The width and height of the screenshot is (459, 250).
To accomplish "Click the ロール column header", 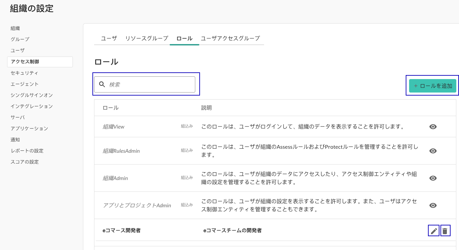I will tap(111, 108).
